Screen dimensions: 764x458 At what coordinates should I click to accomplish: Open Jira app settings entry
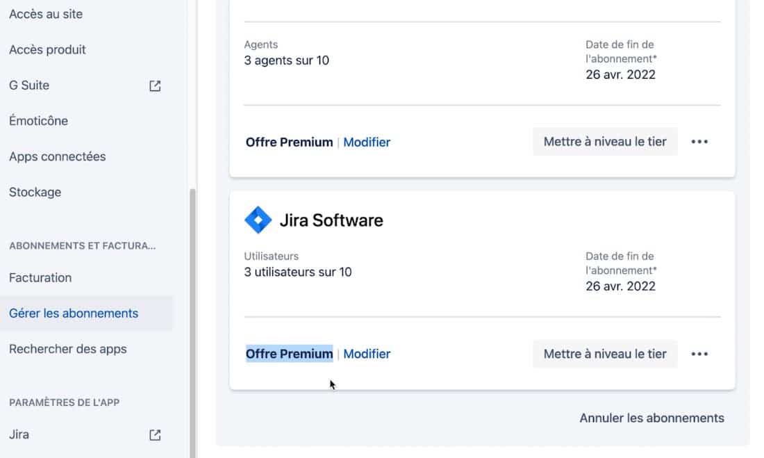coord(19,434)
